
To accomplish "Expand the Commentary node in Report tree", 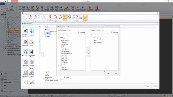I will pyautogui.click(x=5, y=39).
